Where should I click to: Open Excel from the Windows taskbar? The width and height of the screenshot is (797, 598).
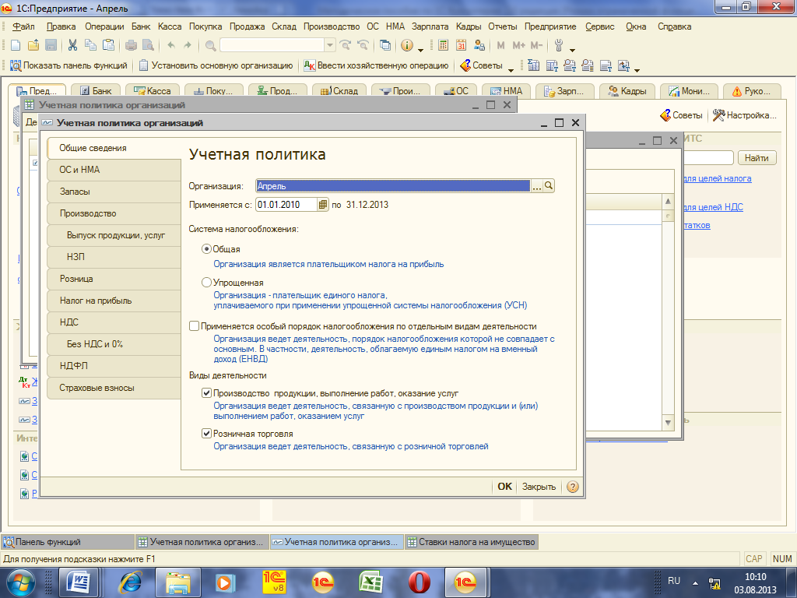point(370,582)
